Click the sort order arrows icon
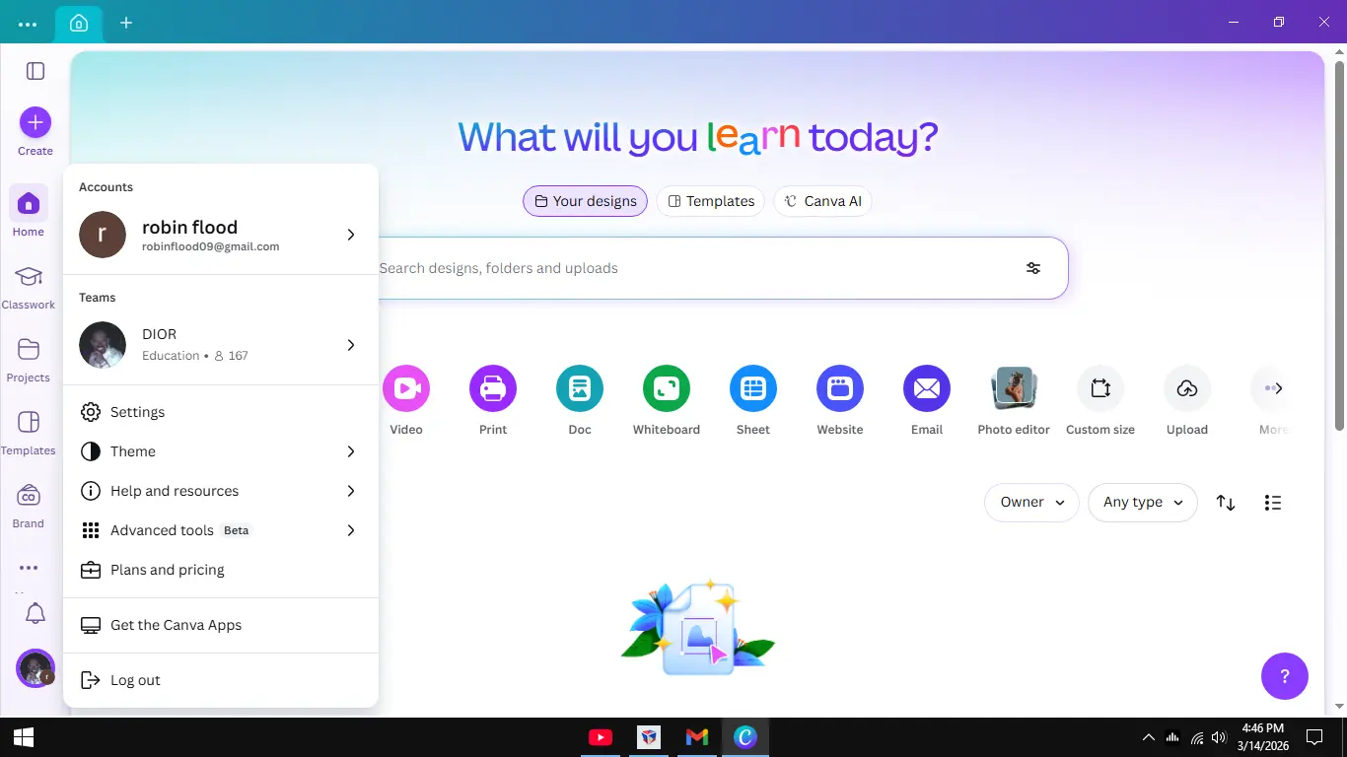This screenshot has height=757, width=1347. click(1226, 503)
